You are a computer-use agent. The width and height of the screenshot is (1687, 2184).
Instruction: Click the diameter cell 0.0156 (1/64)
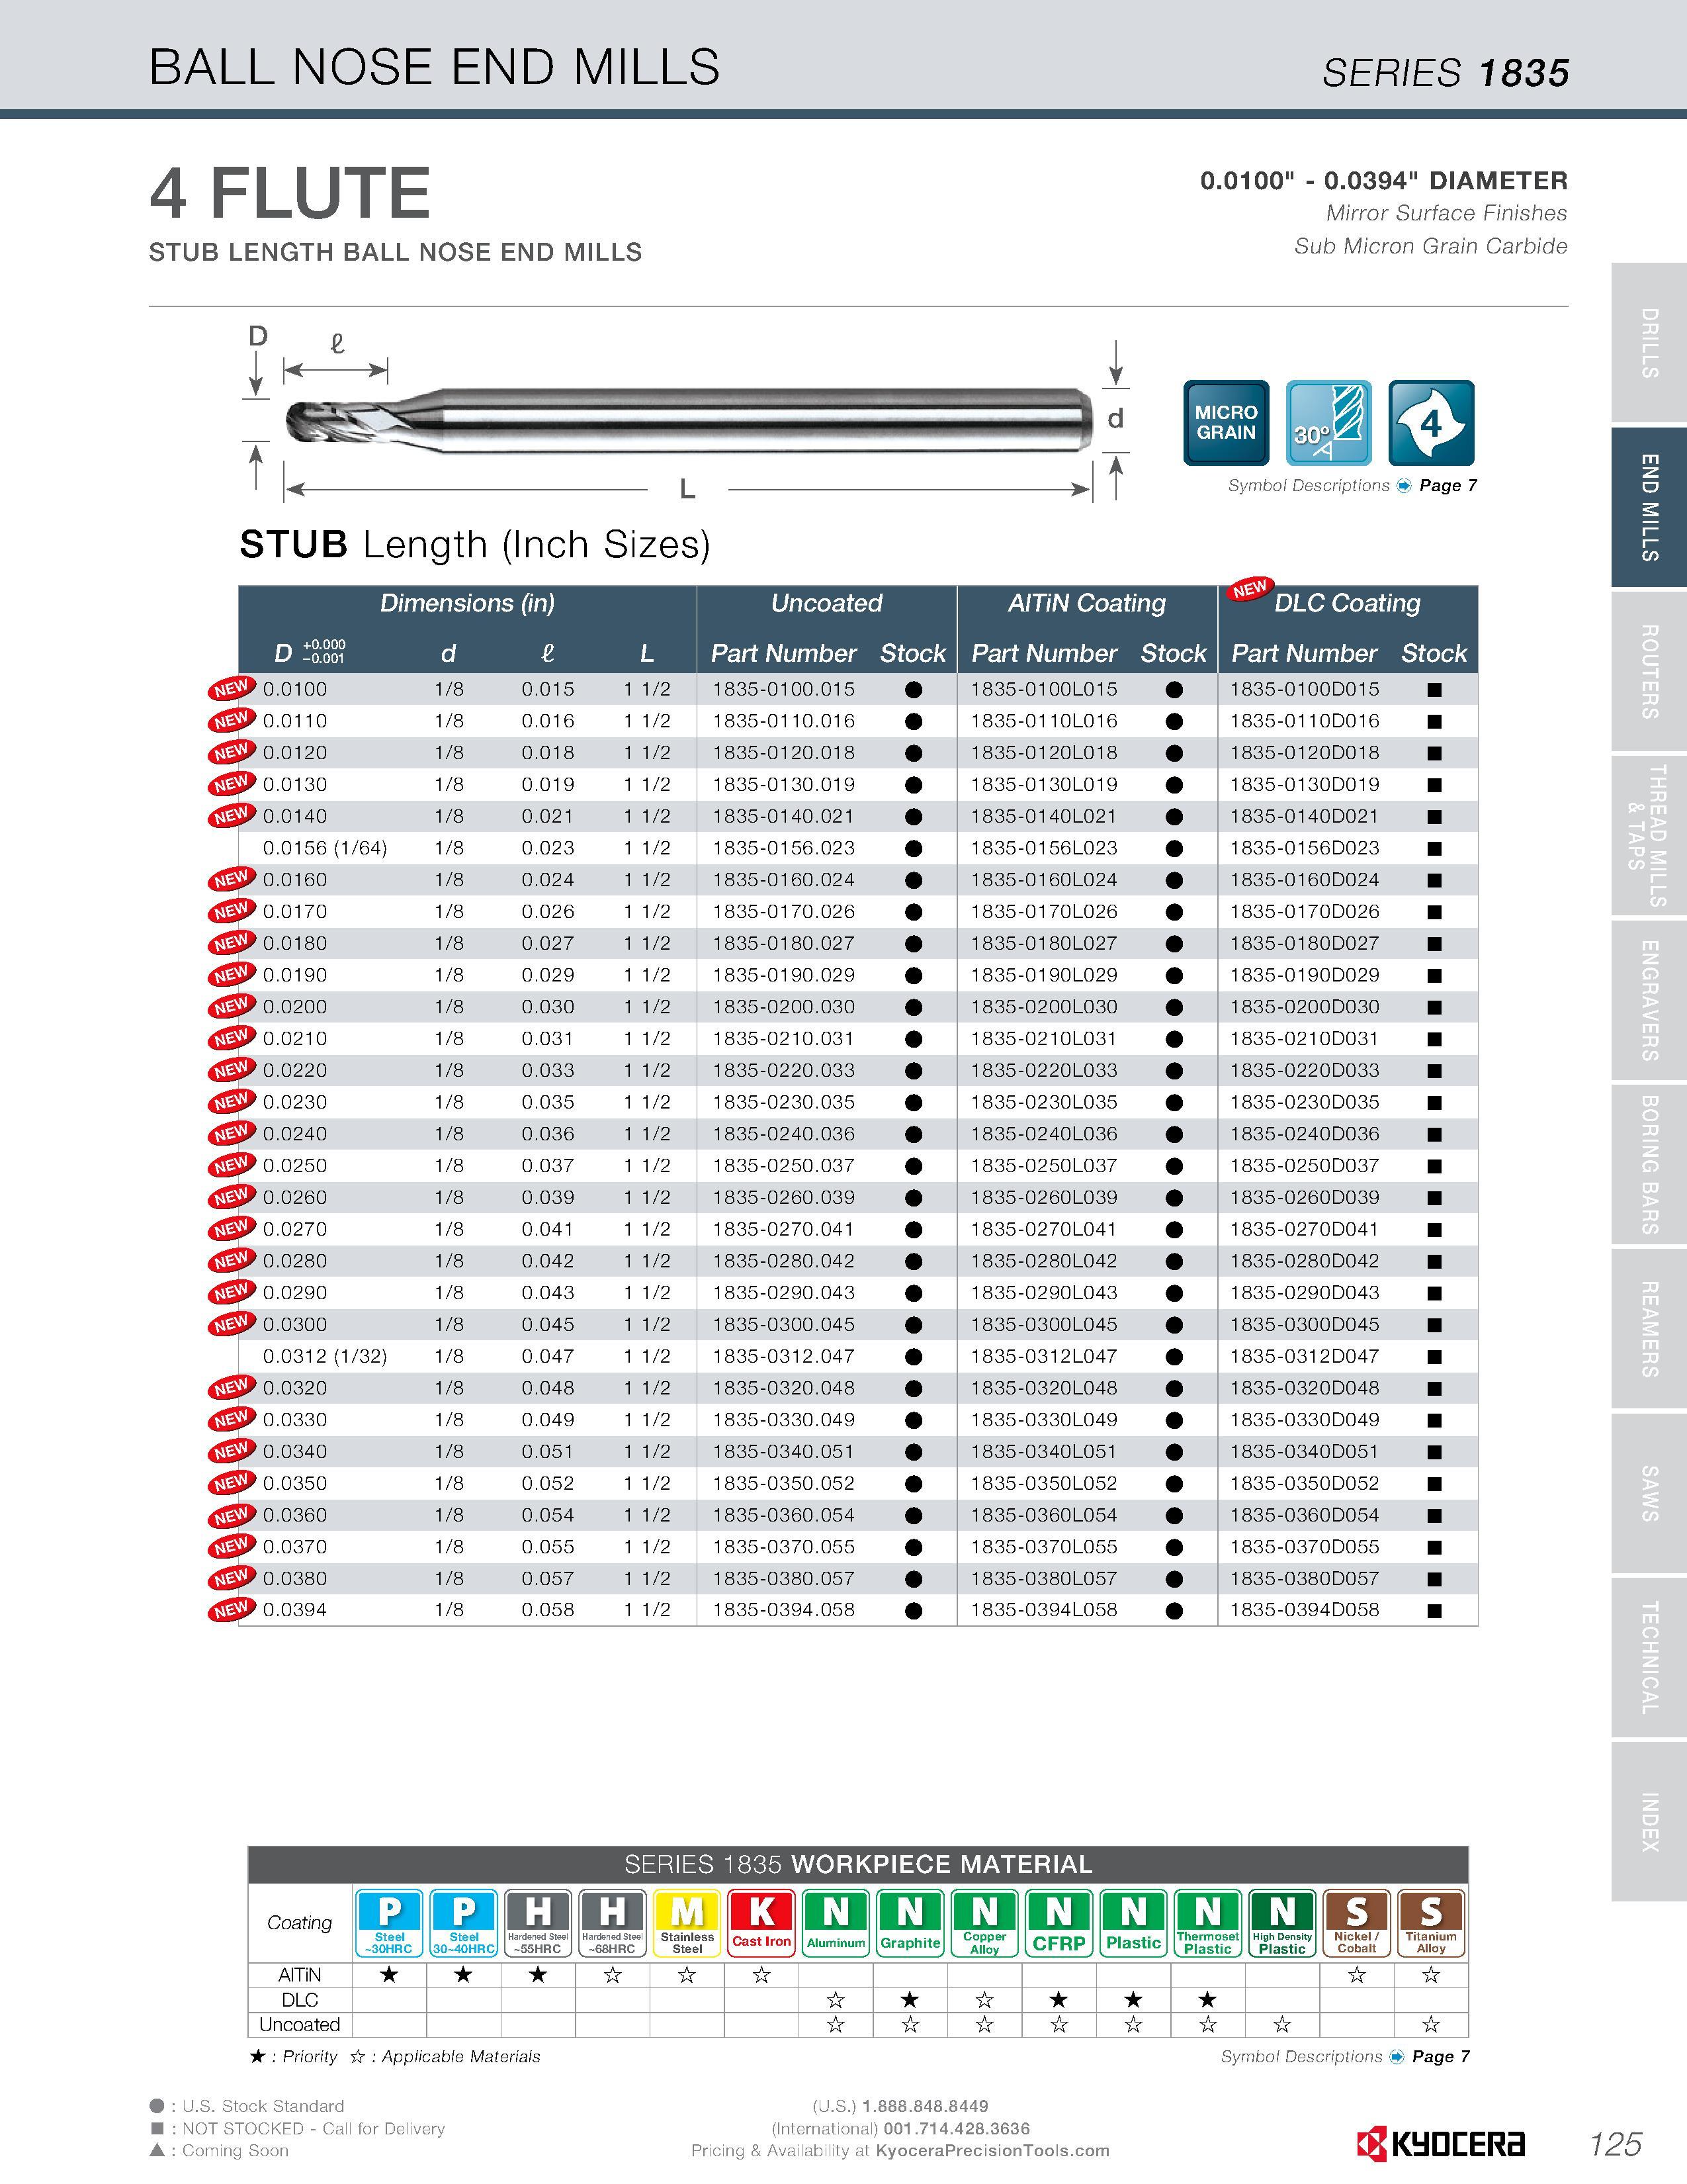point(325,848)
